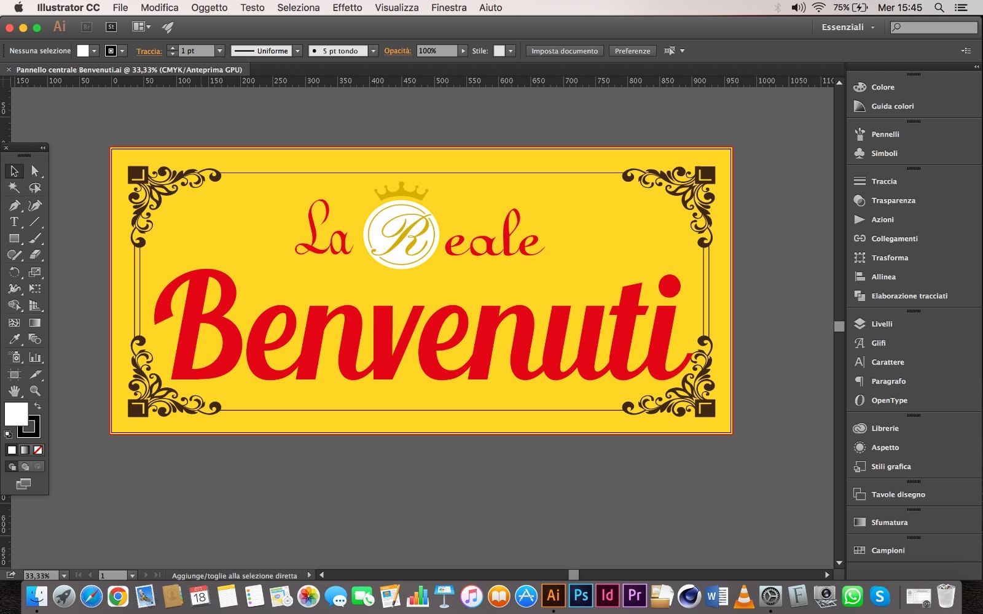Select the Artboard tool
Screen dimensions: 983x614
14,374
